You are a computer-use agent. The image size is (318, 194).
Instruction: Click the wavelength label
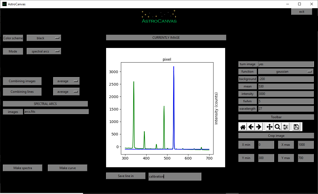(x=248, y=108)
